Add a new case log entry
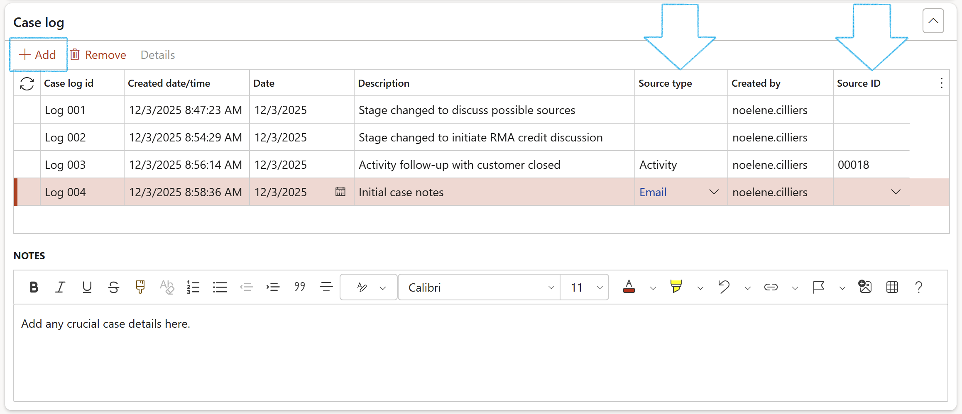Viewport: 962px width, 414px height. point(38,55)
